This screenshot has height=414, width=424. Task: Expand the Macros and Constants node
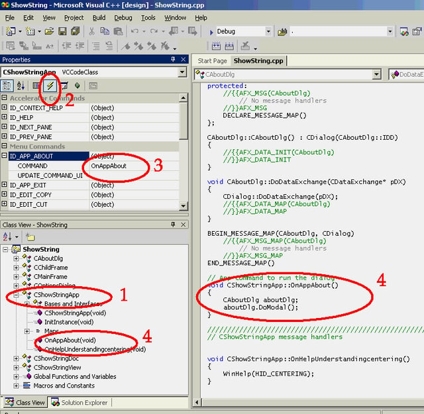point(16,386)
